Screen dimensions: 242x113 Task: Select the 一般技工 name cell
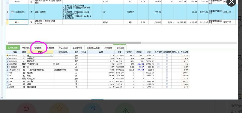tap(40, 58)
